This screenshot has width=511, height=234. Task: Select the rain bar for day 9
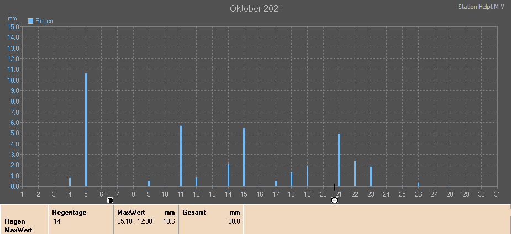coord(149,183)
